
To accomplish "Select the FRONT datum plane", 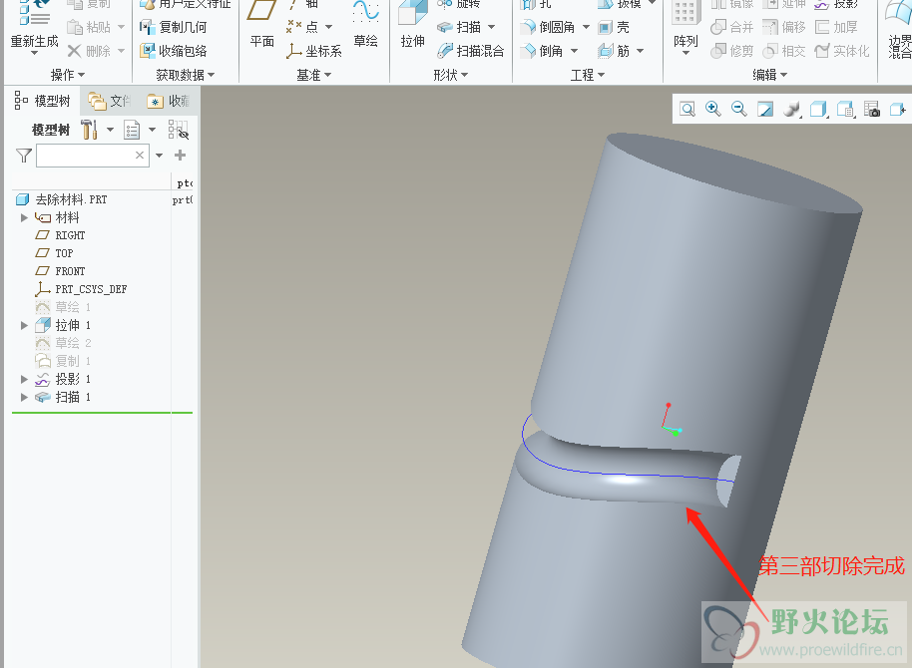I will 60,271.
